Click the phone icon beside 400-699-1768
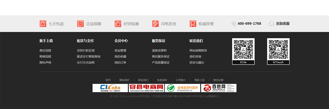Screen dimensions: 329x109 (234, 24)
